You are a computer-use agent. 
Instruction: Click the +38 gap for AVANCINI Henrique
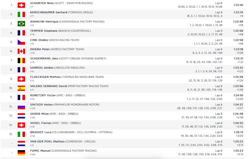[x=241, y=25]
